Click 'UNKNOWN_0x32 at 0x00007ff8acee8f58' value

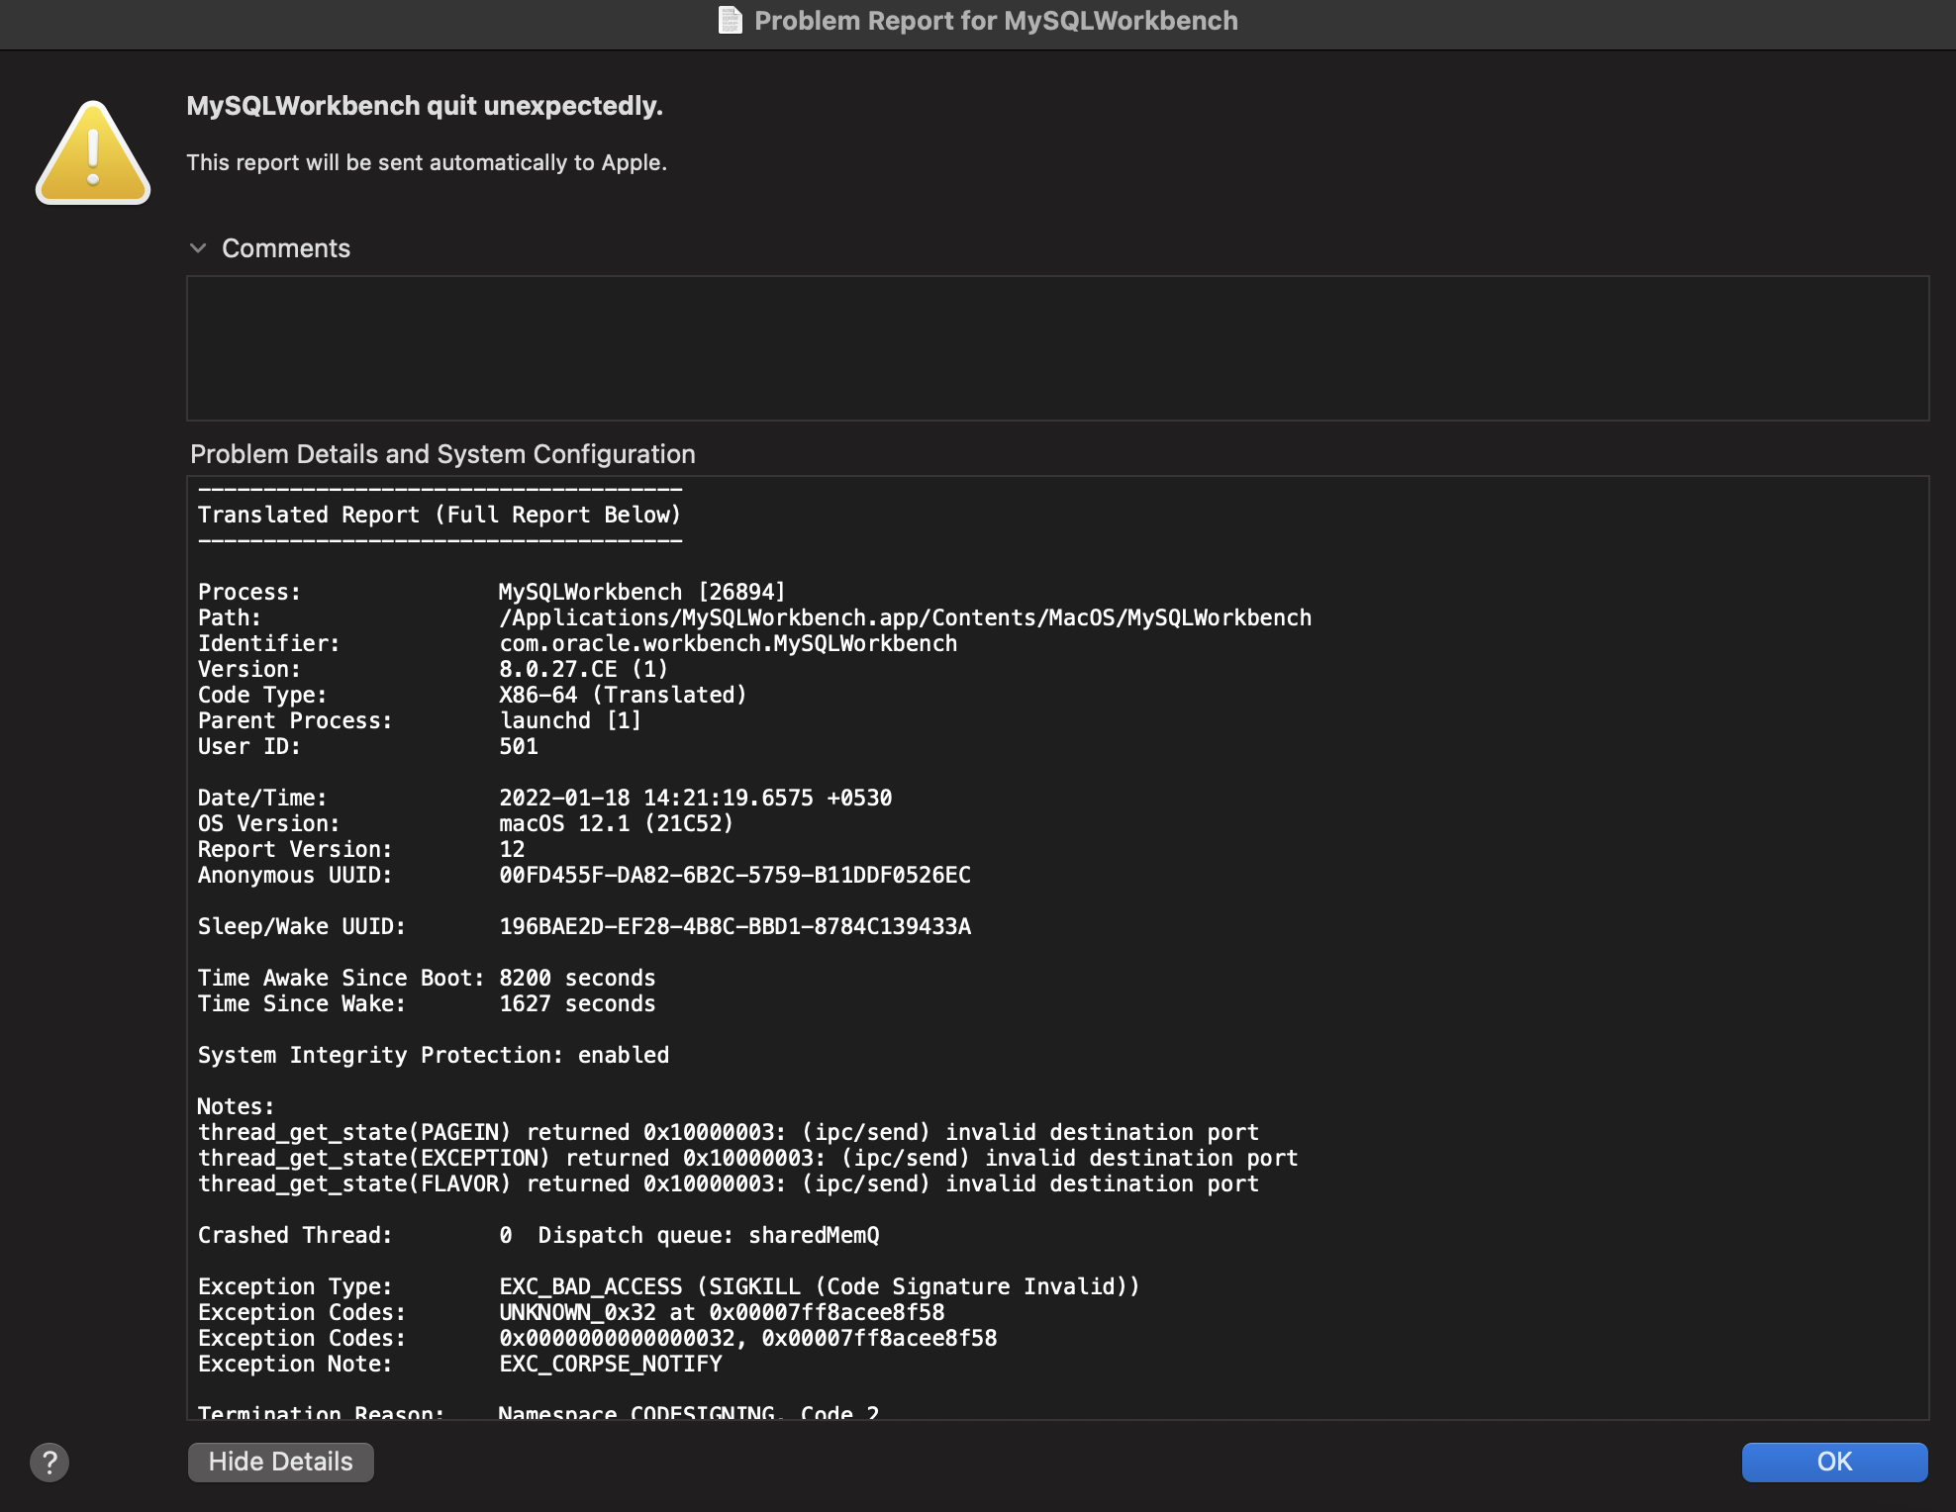[722, 1312]
